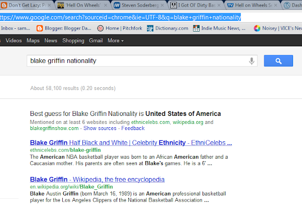Open Gmail in Google navigation bar
The width and height of the screenshot is (302, 212).
pos(96,41)
